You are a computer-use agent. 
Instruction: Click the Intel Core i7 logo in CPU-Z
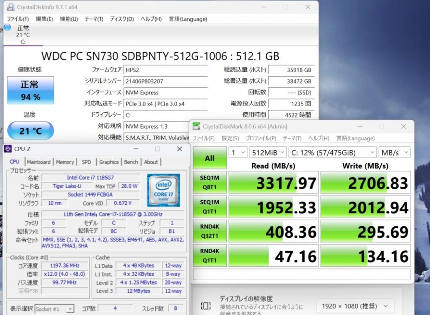click(163, 190)
